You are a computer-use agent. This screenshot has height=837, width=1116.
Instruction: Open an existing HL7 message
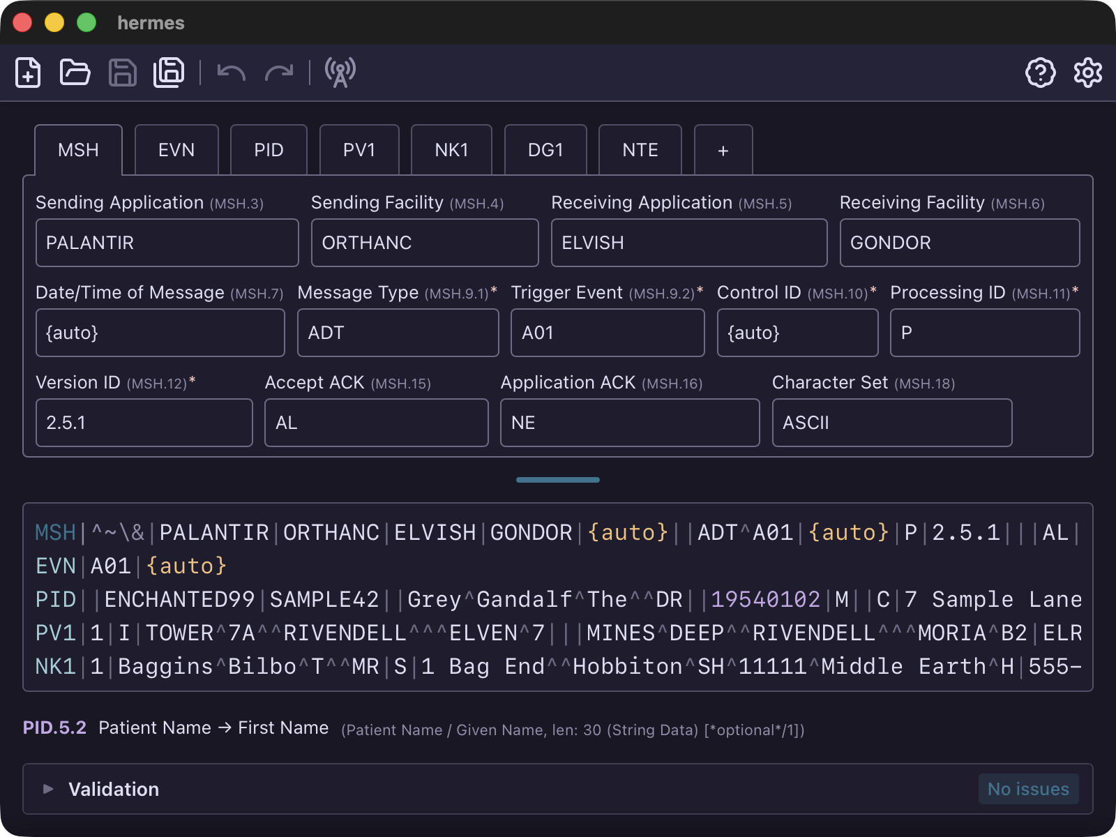tap(75, 72)
